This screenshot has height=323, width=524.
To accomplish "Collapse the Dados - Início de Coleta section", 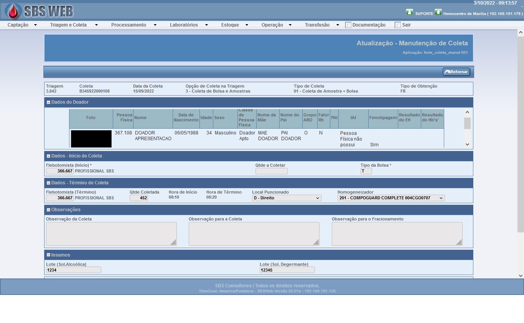I will pos(49,156).
